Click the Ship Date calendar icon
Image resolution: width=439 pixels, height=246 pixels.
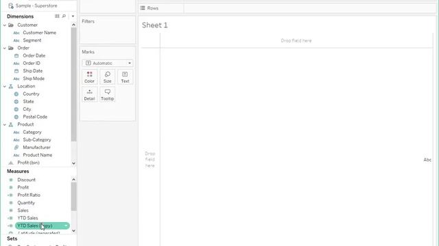coord(16,71)
